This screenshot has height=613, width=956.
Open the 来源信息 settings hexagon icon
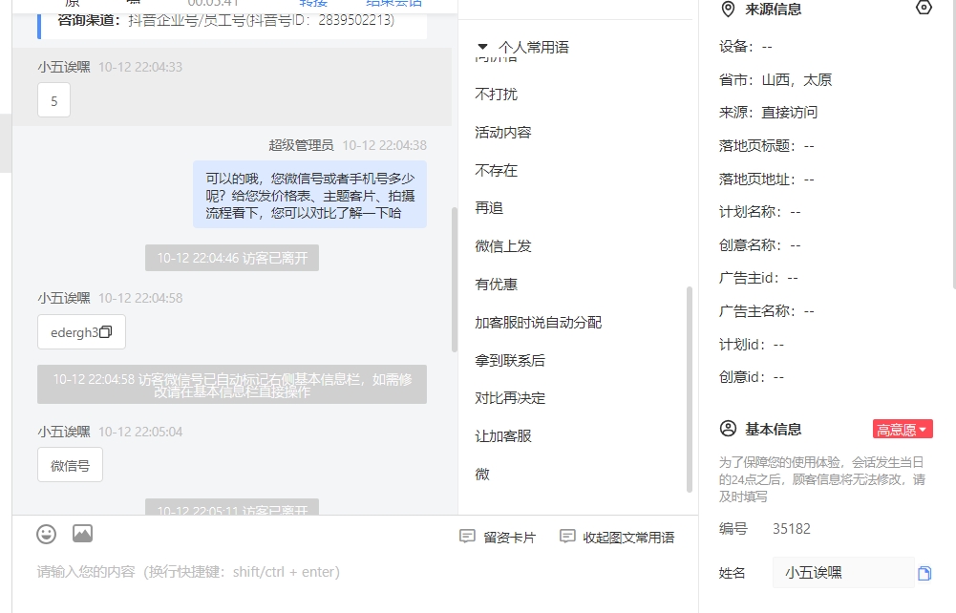tap(924, 8)
